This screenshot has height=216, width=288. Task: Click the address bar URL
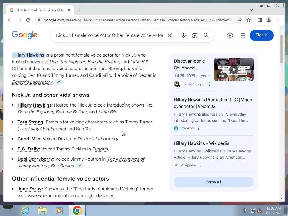coord(138,20)
